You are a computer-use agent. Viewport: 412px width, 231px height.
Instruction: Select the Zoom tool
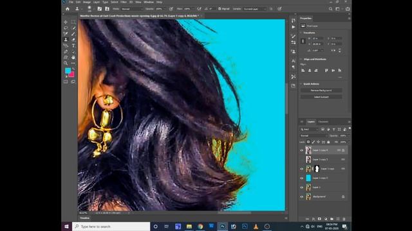pos(66,63)
